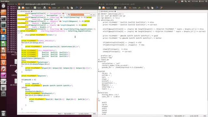Viewport: 208px width, 117px height.
Task: Open the 9:57 AM clock menu
Action: pyautogui.click(x=195, y=1)
